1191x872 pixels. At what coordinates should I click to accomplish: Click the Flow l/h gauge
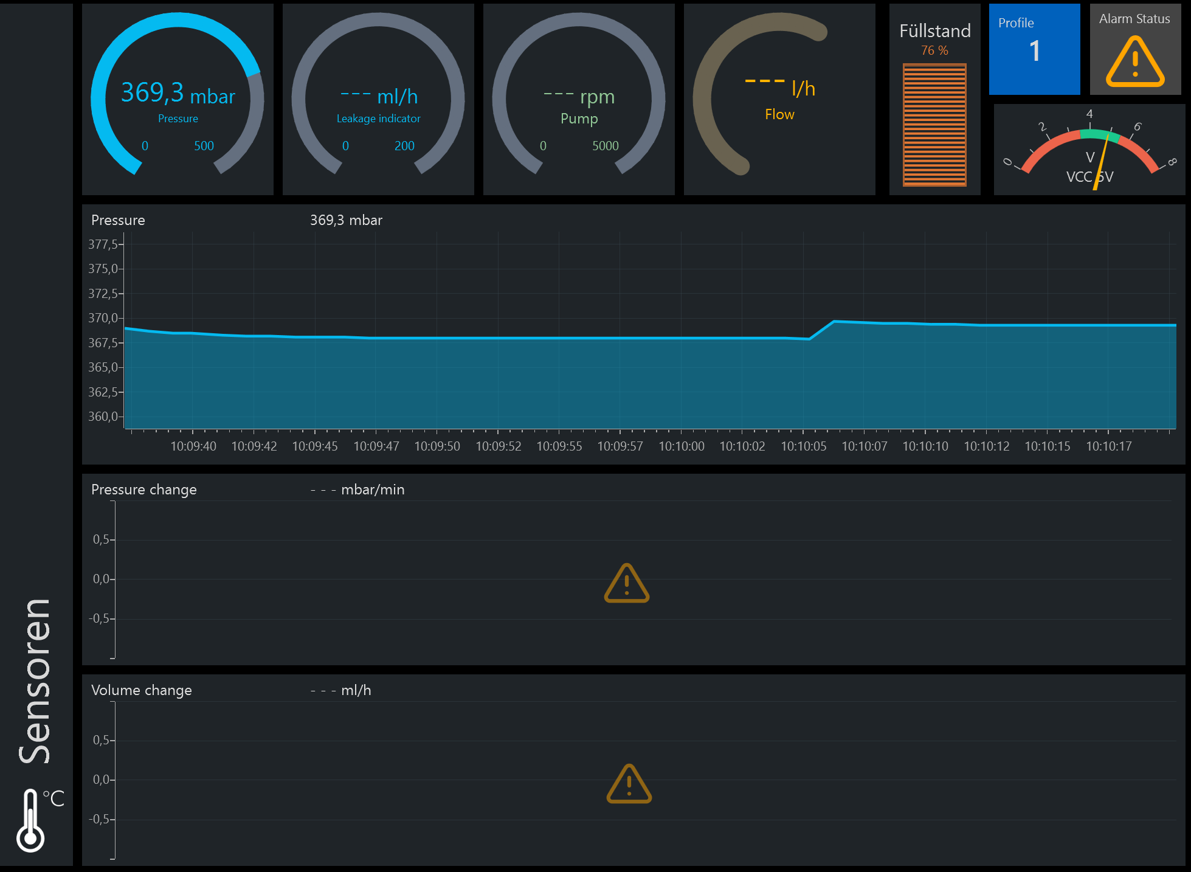(x=779, y=99)
